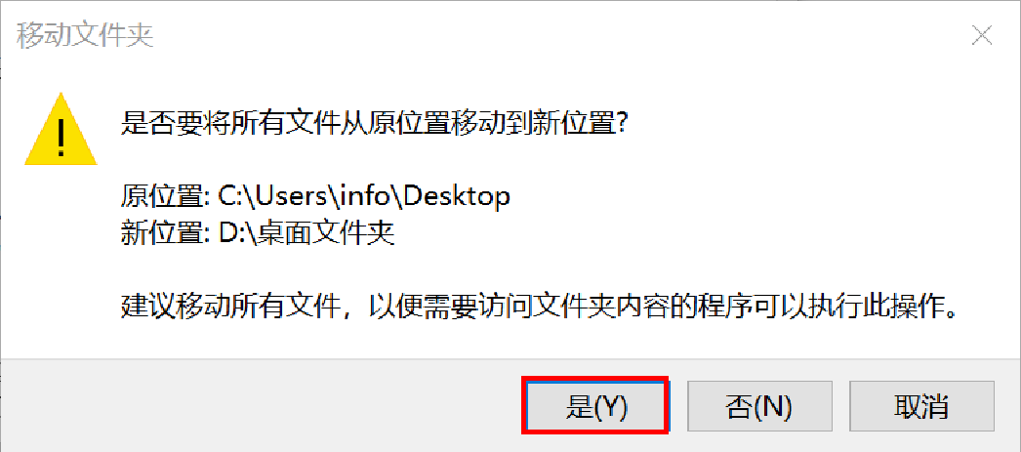Image resolution: width=1021 pixels, height=452 pixels.
Task: Click the yellow warning triangle icon
Action: pos(61,128)
